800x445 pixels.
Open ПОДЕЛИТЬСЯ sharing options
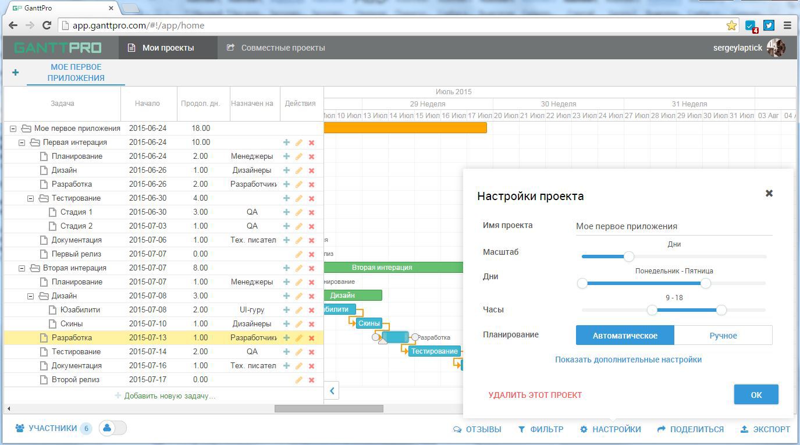[x=691, y=429]
